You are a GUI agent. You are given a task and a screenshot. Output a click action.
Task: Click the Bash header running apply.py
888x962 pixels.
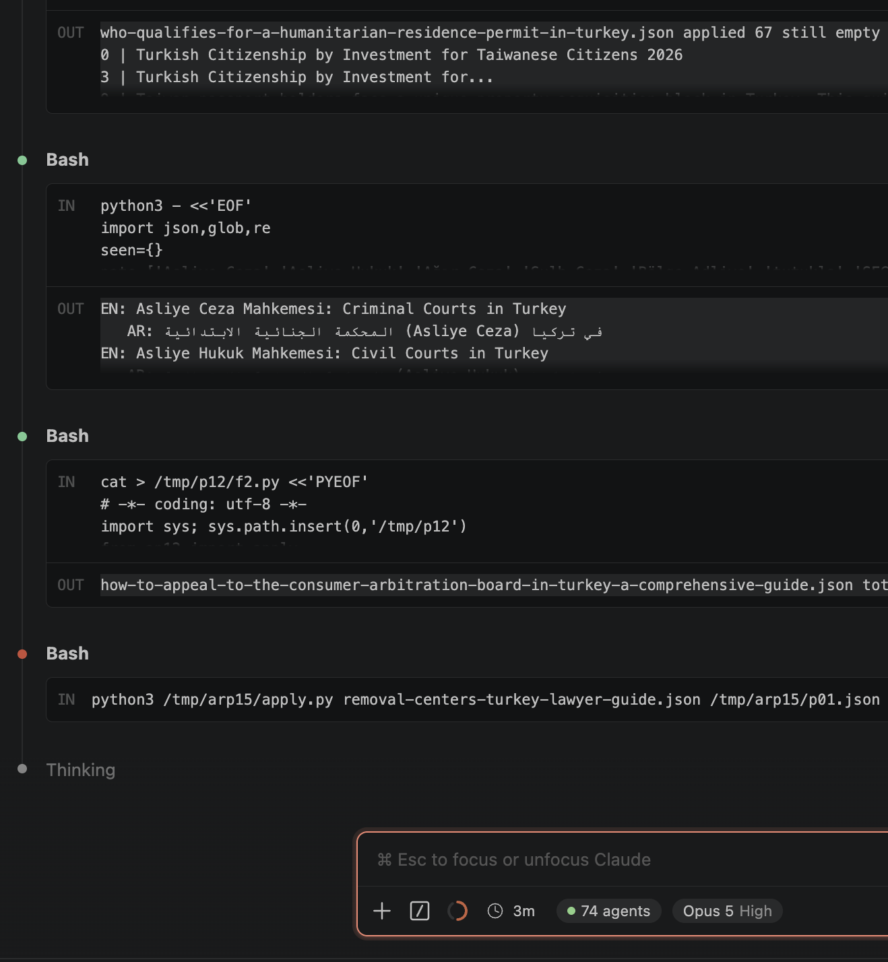click(67, 653)
